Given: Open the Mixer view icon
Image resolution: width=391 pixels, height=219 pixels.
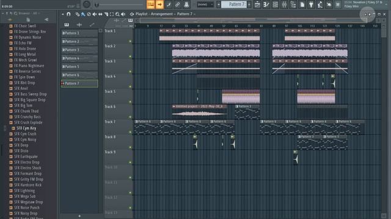Looking at the screenshot, I should tap(284, 4).
